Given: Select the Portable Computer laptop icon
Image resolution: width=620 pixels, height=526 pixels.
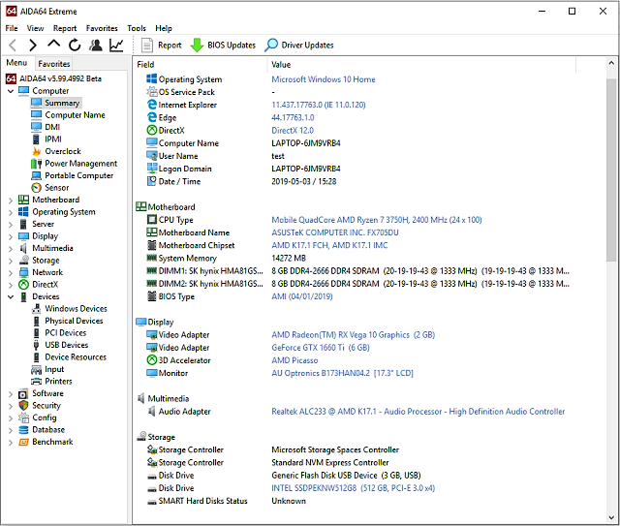Looking at the screenshot, I should [x=37, y=175].
